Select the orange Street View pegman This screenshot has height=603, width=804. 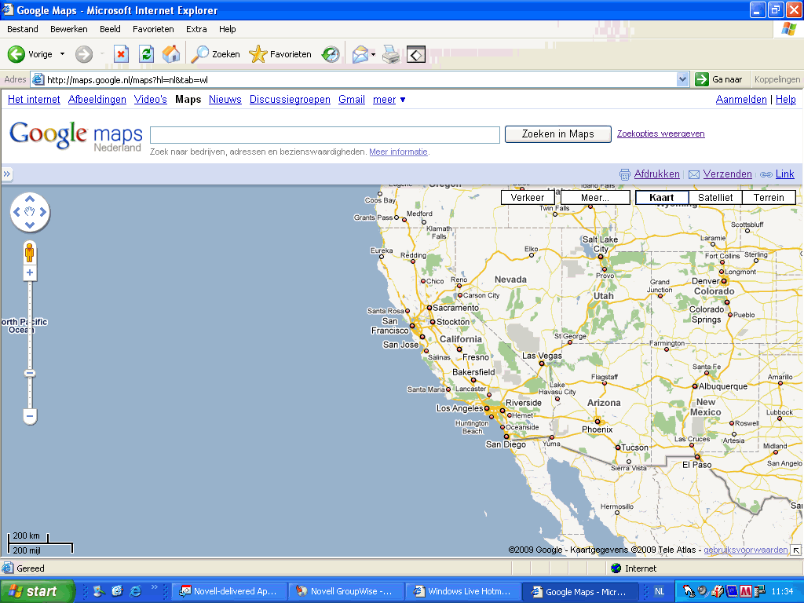tap(30, 253)
